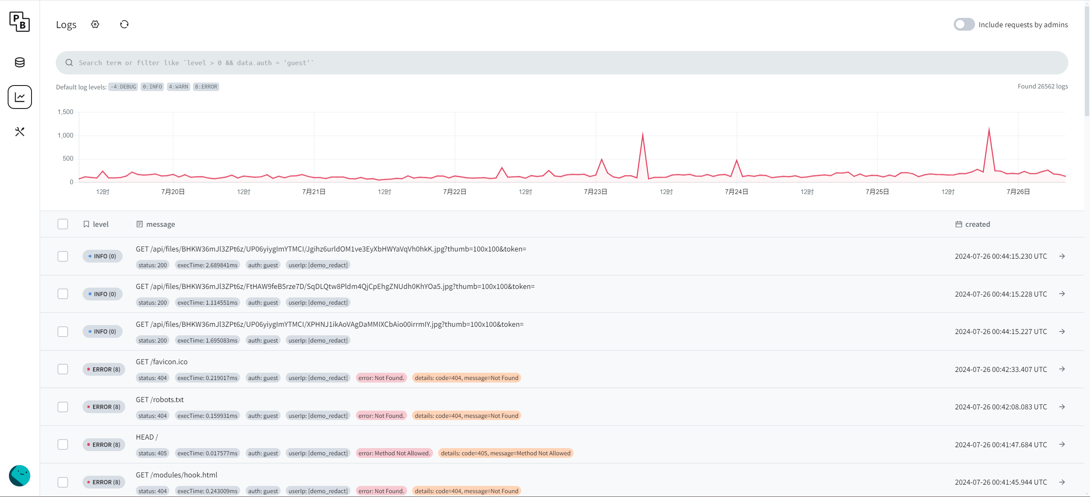Open the Logs chart sidebar icon
The image size is (1090, 497).
pyautogui.click(x=20, y=97)
